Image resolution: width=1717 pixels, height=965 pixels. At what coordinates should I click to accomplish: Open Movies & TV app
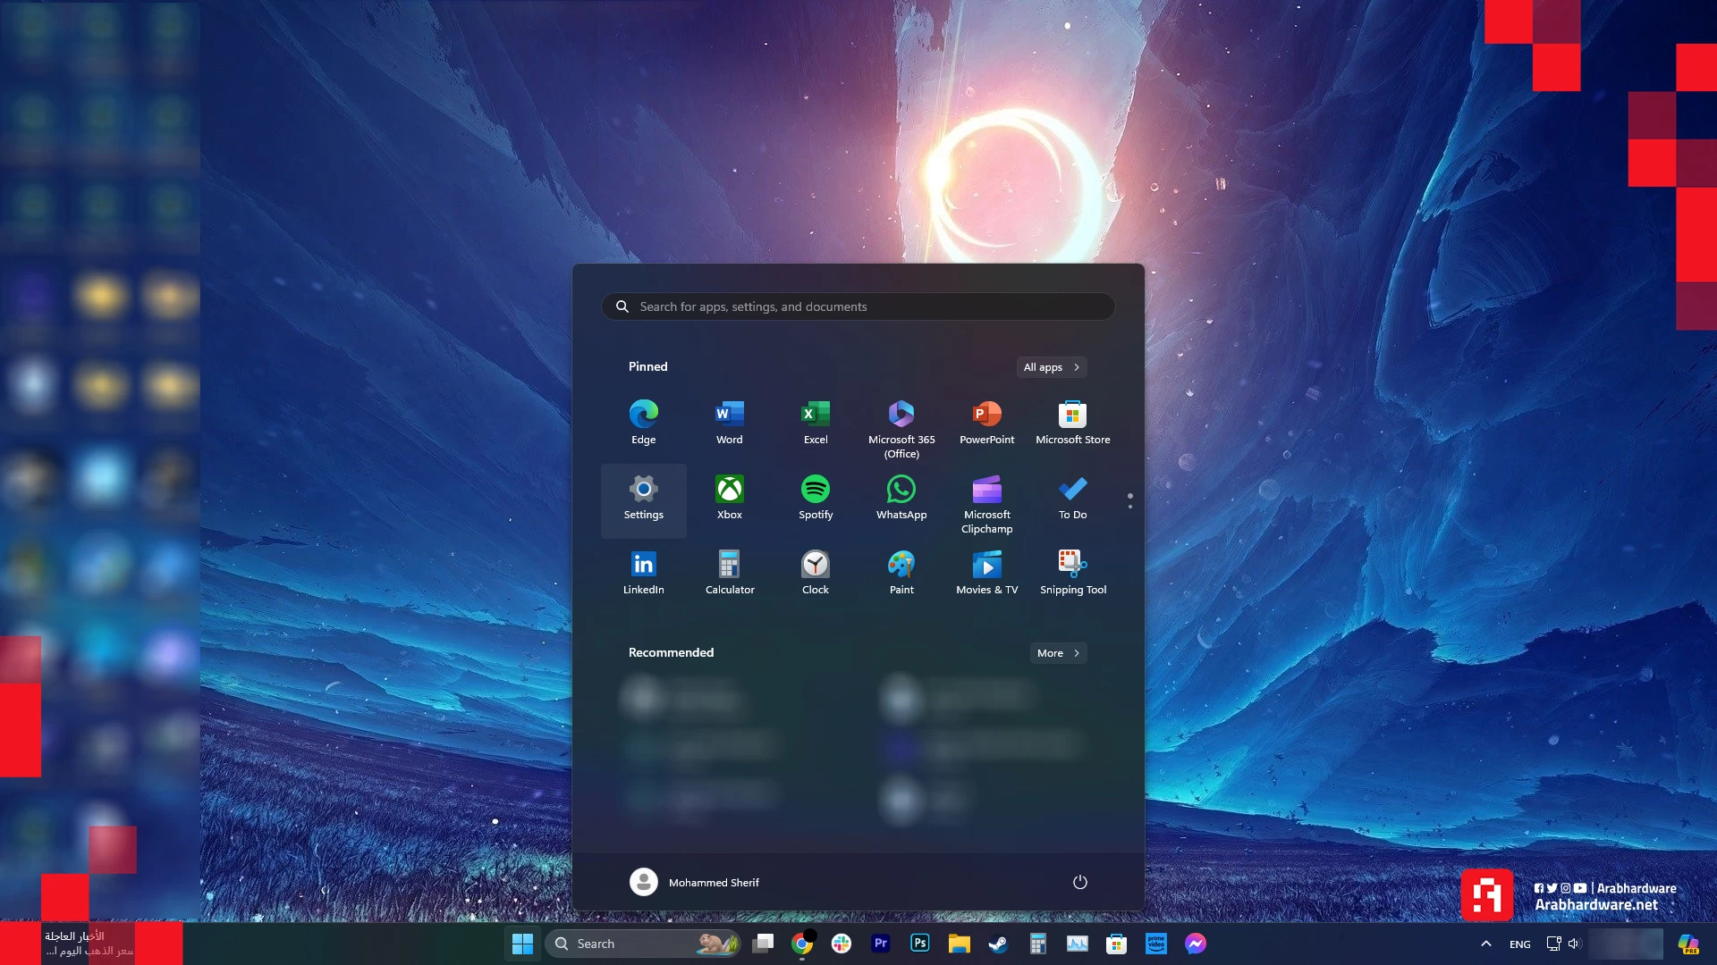(x=986, y=573)
